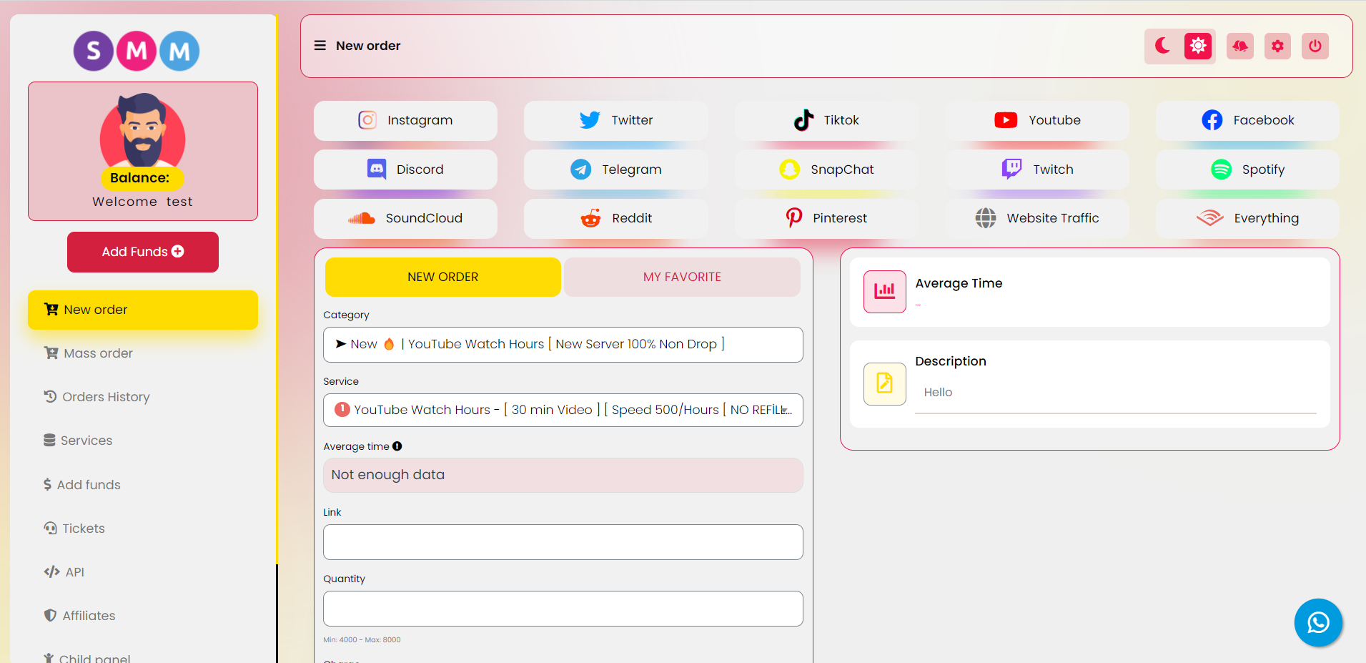Switch to MY FAVORITE tab
1366x663 pixels.
click(x=682, y=277)
